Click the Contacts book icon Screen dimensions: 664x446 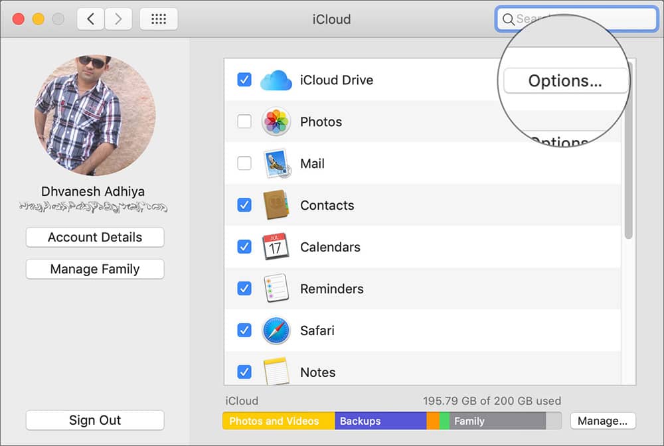[277, 205]
